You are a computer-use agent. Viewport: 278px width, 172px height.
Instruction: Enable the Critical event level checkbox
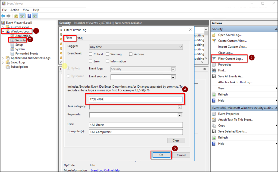tap(91, 54)
